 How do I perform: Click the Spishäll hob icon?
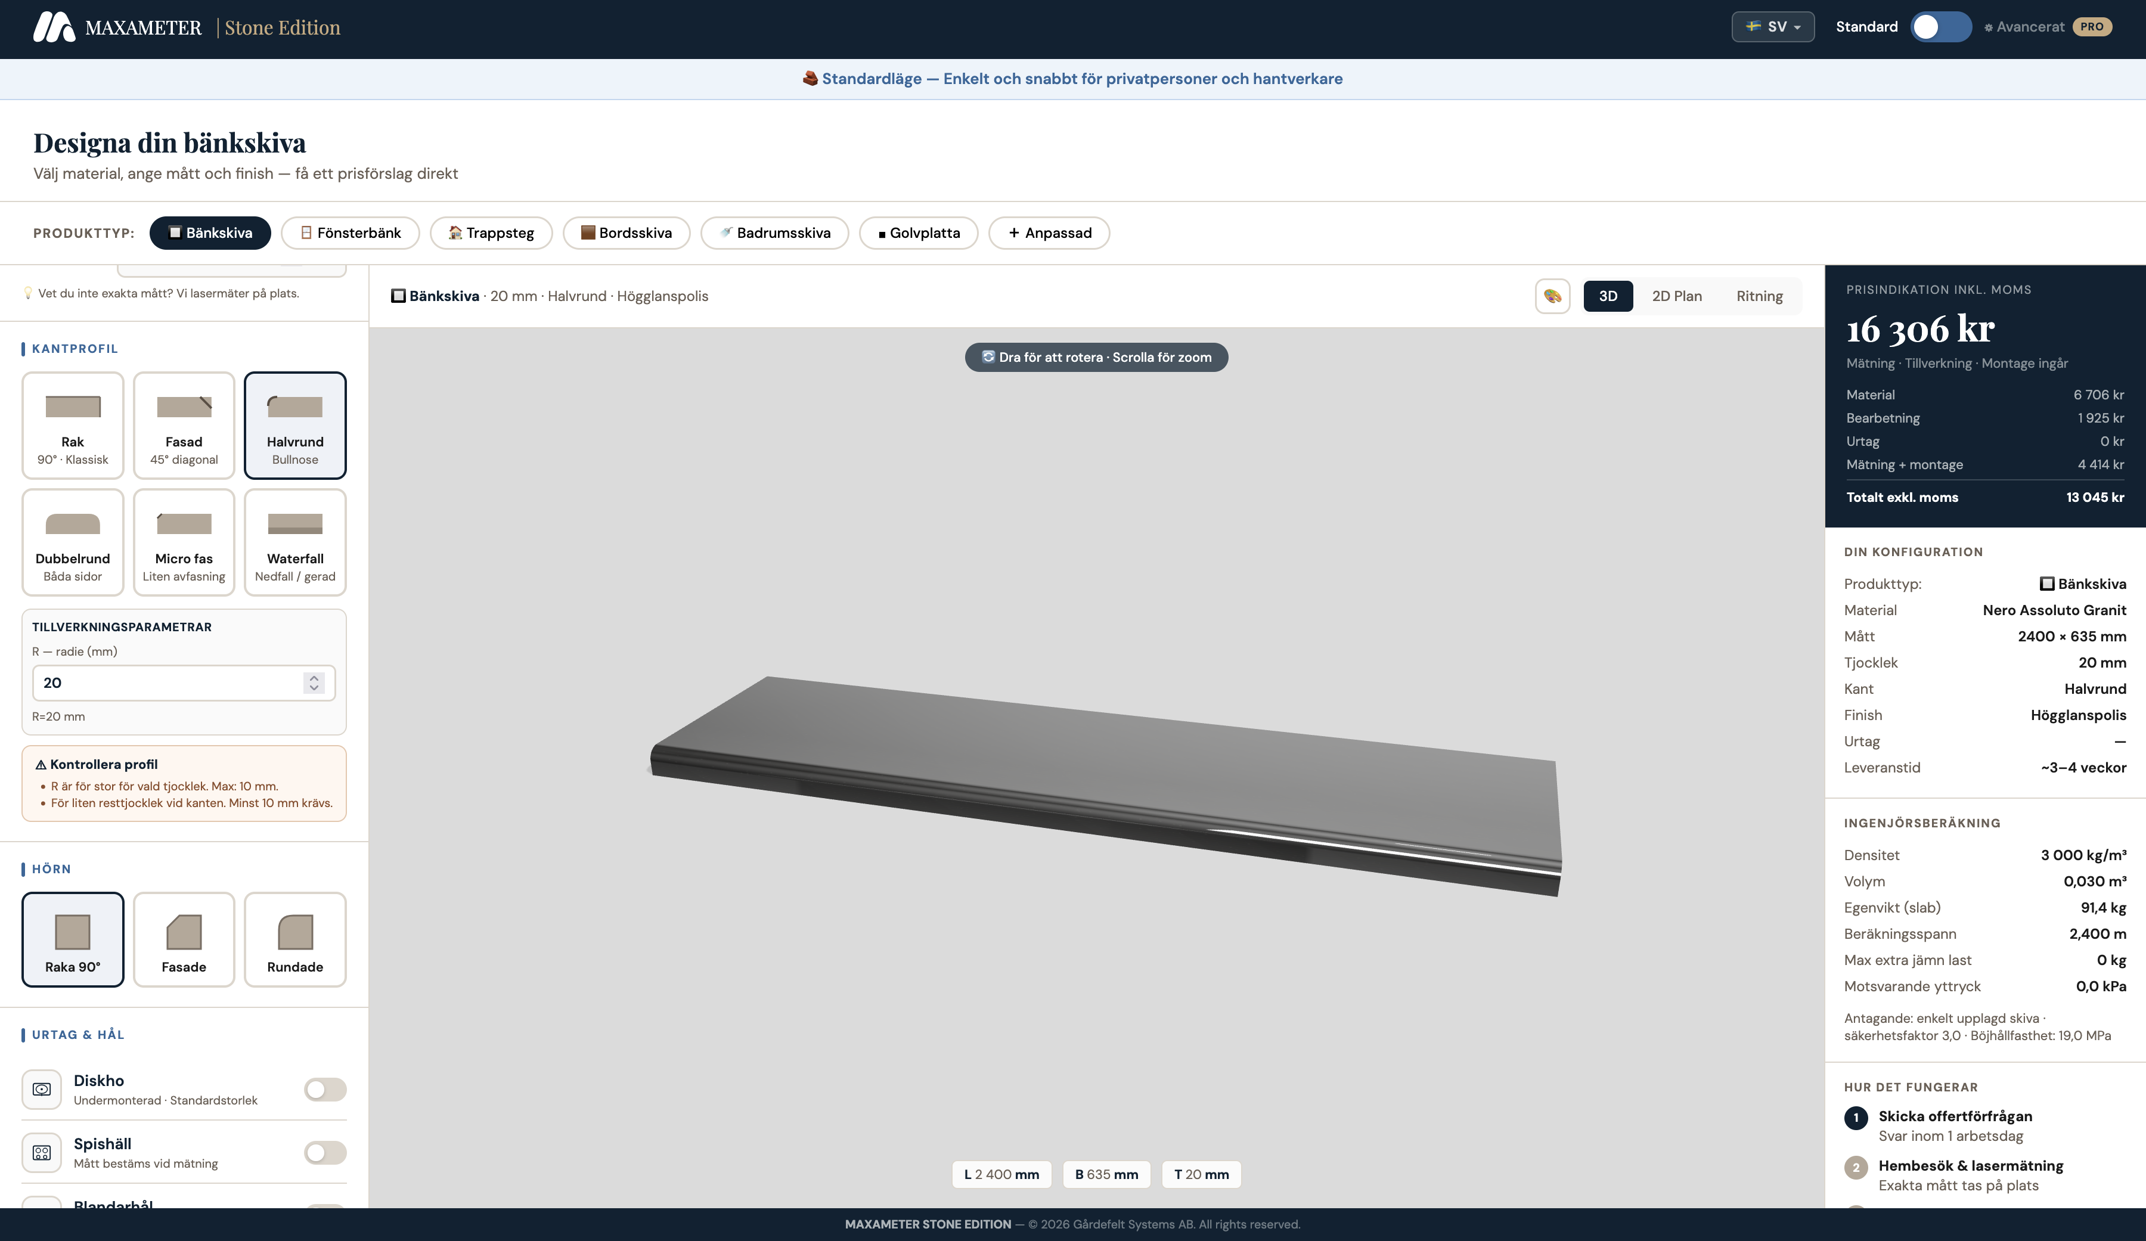click(x=42, y=1152)
